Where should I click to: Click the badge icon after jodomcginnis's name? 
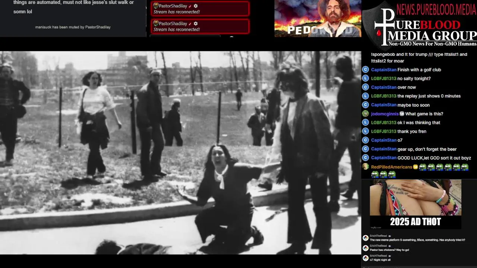coord(402,114)
